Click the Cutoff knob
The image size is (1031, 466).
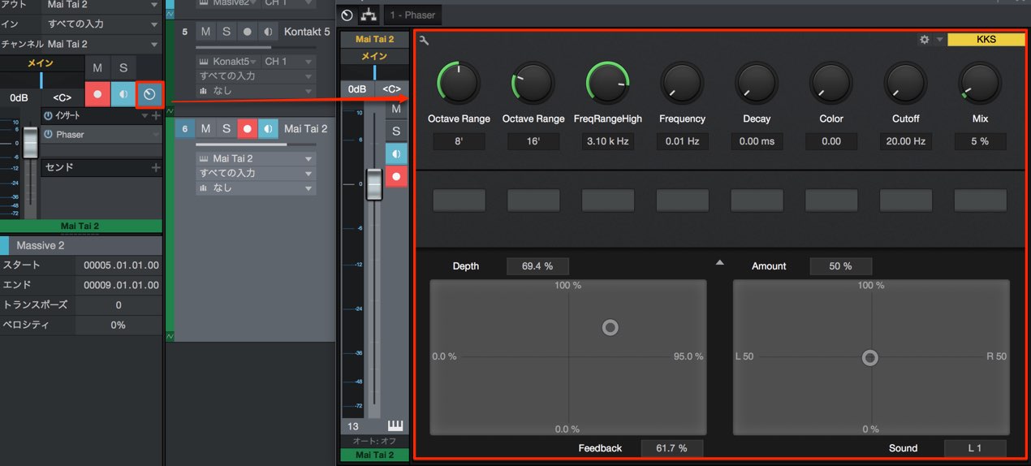(905, 83)
